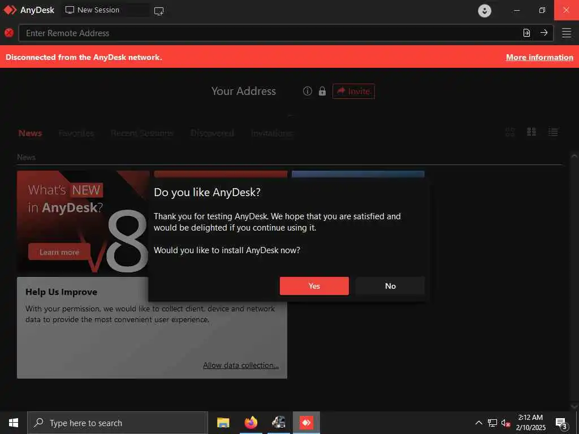Click No in the install dialog
Viewport: 579px width, 434px height.
[390, 286]
